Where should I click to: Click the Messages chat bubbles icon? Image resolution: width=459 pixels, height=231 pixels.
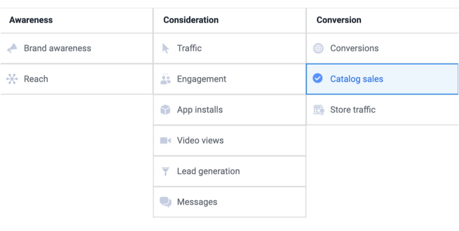pos(166,202)
